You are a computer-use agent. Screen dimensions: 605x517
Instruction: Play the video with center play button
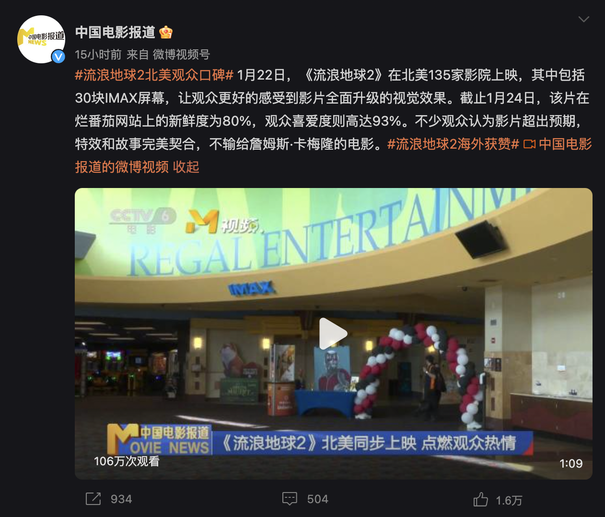coord(333,333)
